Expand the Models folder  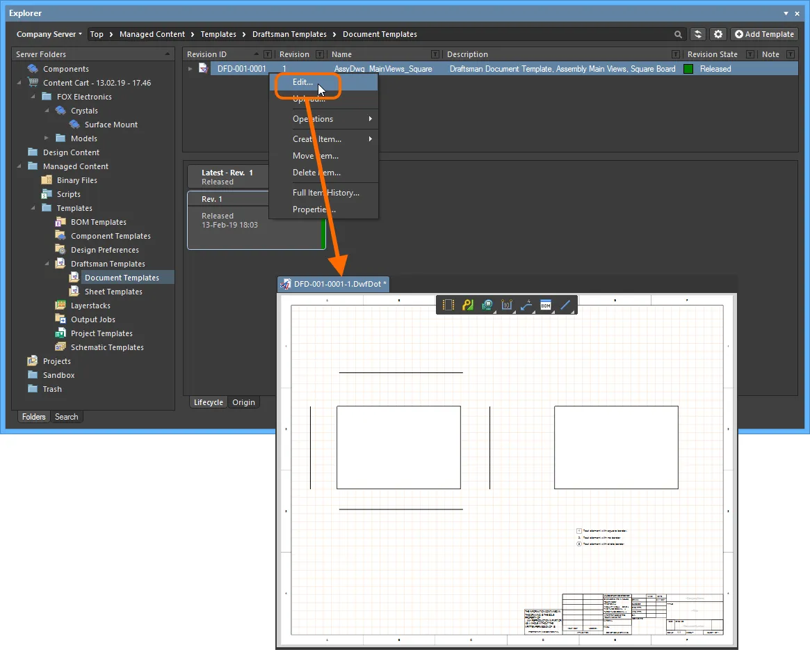47,138
